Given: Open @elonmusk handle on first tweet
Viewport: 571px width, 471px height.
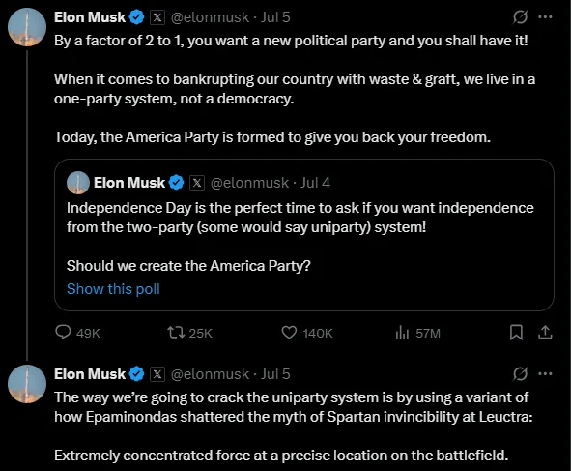Looking at the screenshot, I should pos(210,17).
